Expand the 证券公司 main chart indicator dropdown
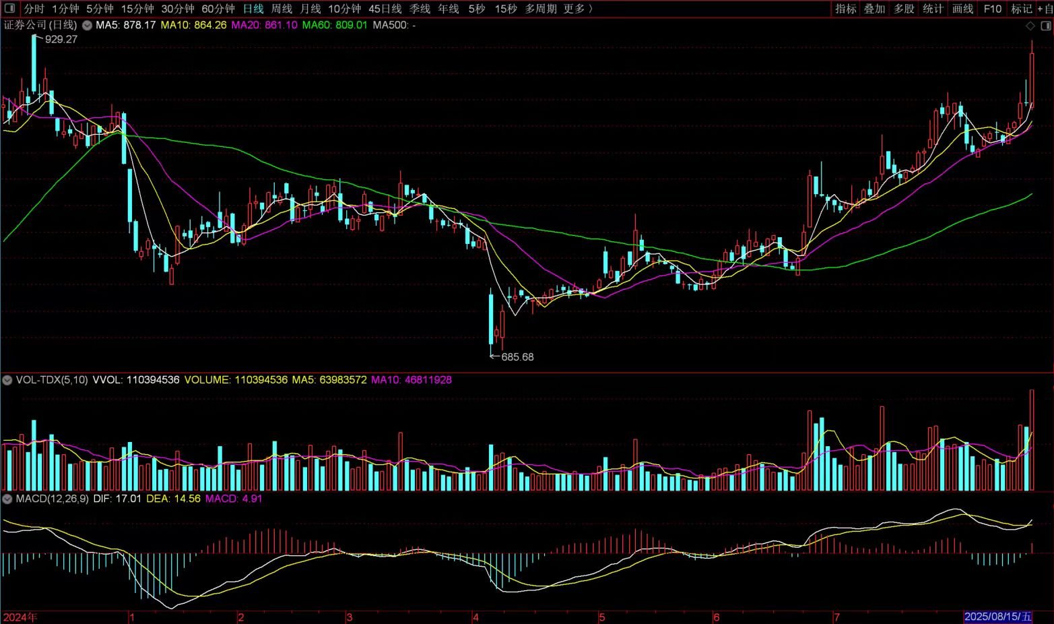 (86, 25)
